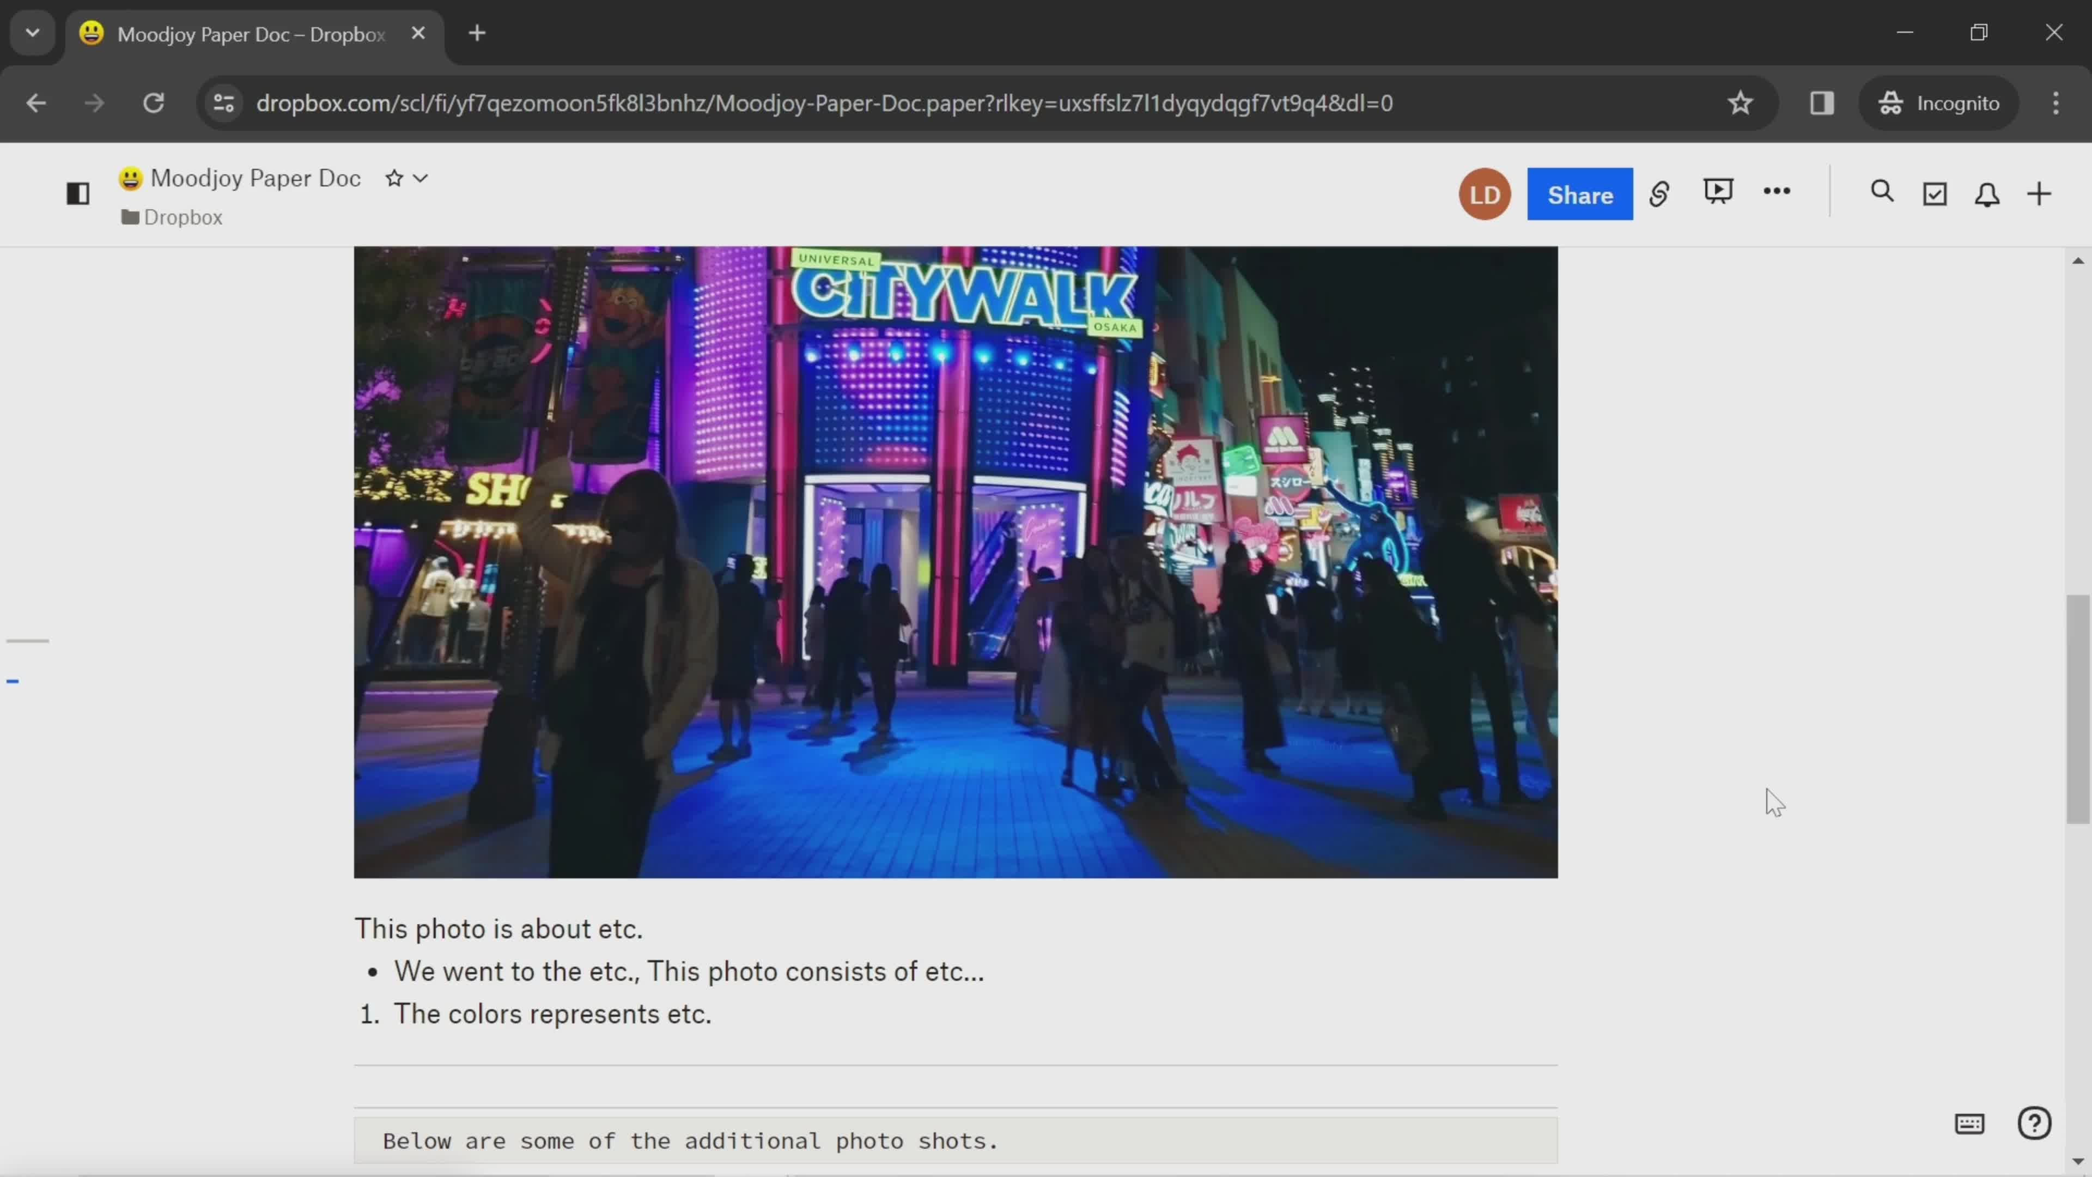This screenshot has height=1177, width=2092.
Task: Star the Moodjoy Paper Doc
Action: tap(394, 178)
